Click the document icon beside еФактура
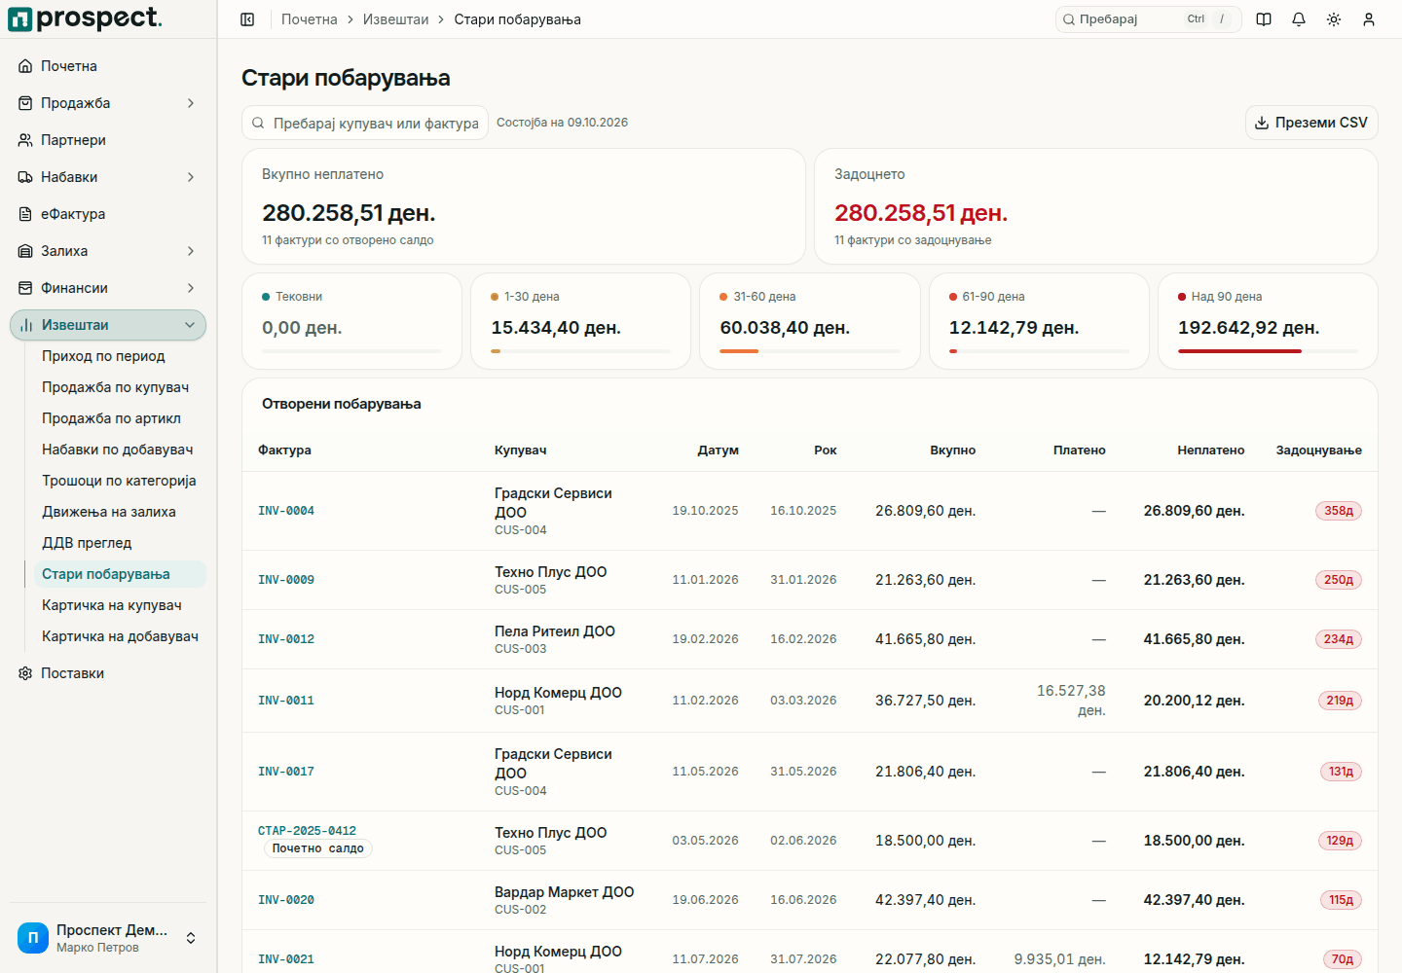Screen dimensions: 1402x973 click(x=25, y=214)
